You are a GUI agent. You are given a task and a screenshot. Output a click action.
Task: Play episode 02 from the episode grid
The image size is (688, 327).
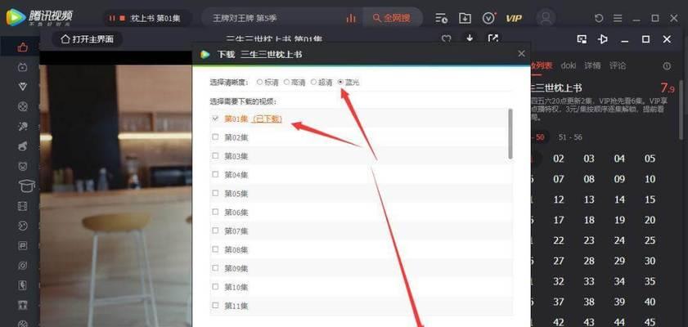pos(559,159)
